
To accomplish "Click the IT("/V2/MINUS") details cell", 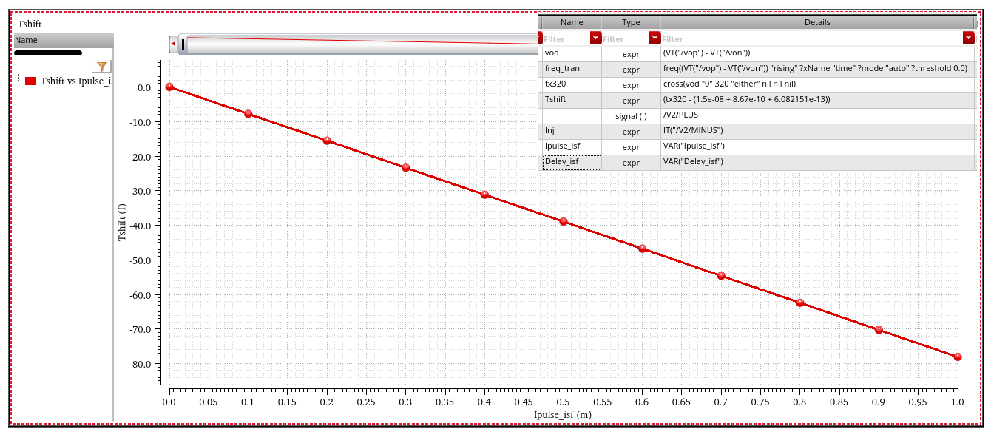I will tap(817, 131).
